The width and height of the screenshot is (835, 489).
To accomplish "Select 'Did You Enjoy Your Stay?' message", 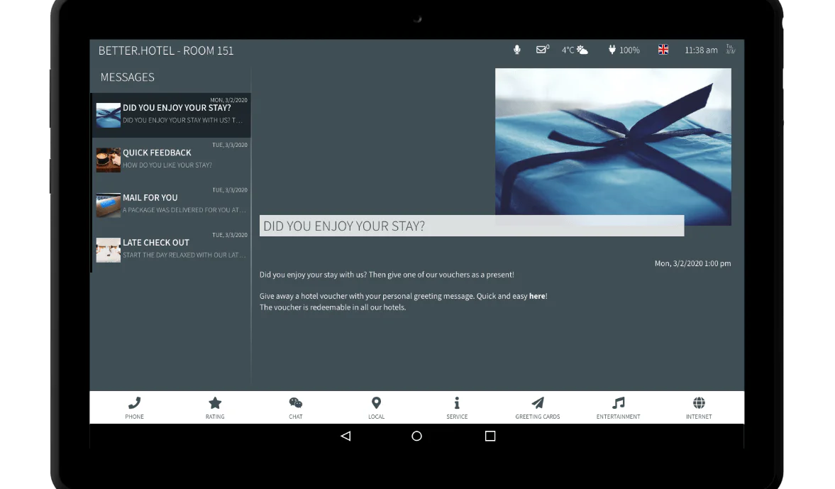I will point(171,115).
